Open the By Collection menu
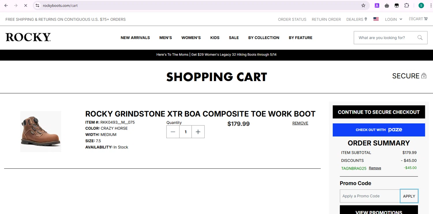The image size is (433, 214). tap(264, 38)
